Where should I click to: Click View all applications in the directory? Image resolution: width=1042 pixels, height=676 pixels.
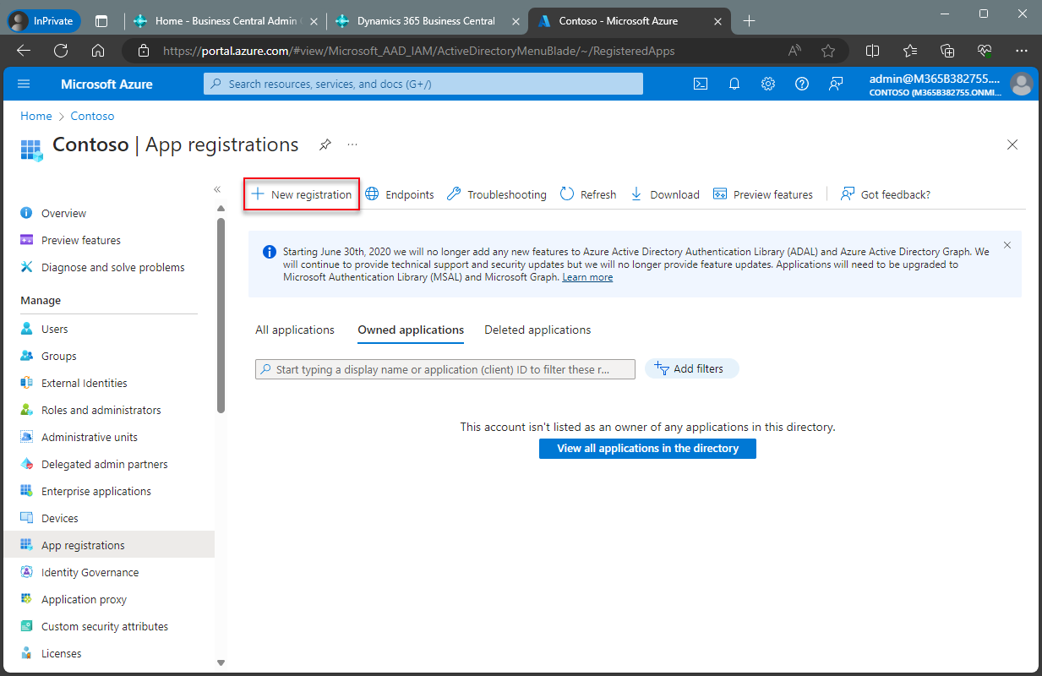coord(647,449)
